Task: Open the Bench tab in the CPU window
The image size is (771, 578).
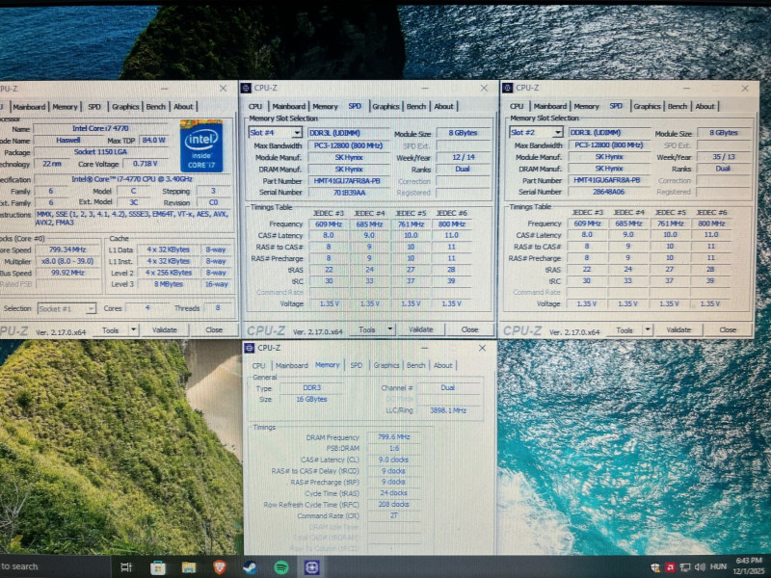Action: click(156, 107)
